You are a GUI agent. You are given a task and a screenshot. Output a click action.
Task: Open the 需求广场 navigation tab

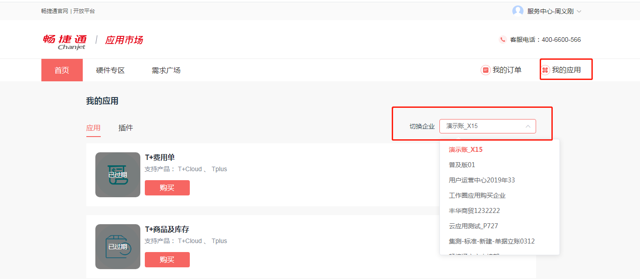[166, 70]
